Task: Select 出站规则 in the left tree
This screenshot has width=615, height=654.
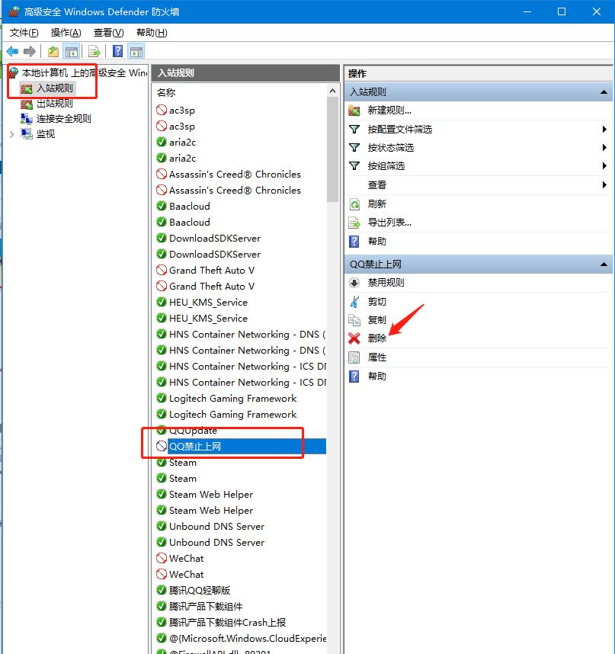Action: (x=55, y=104)
